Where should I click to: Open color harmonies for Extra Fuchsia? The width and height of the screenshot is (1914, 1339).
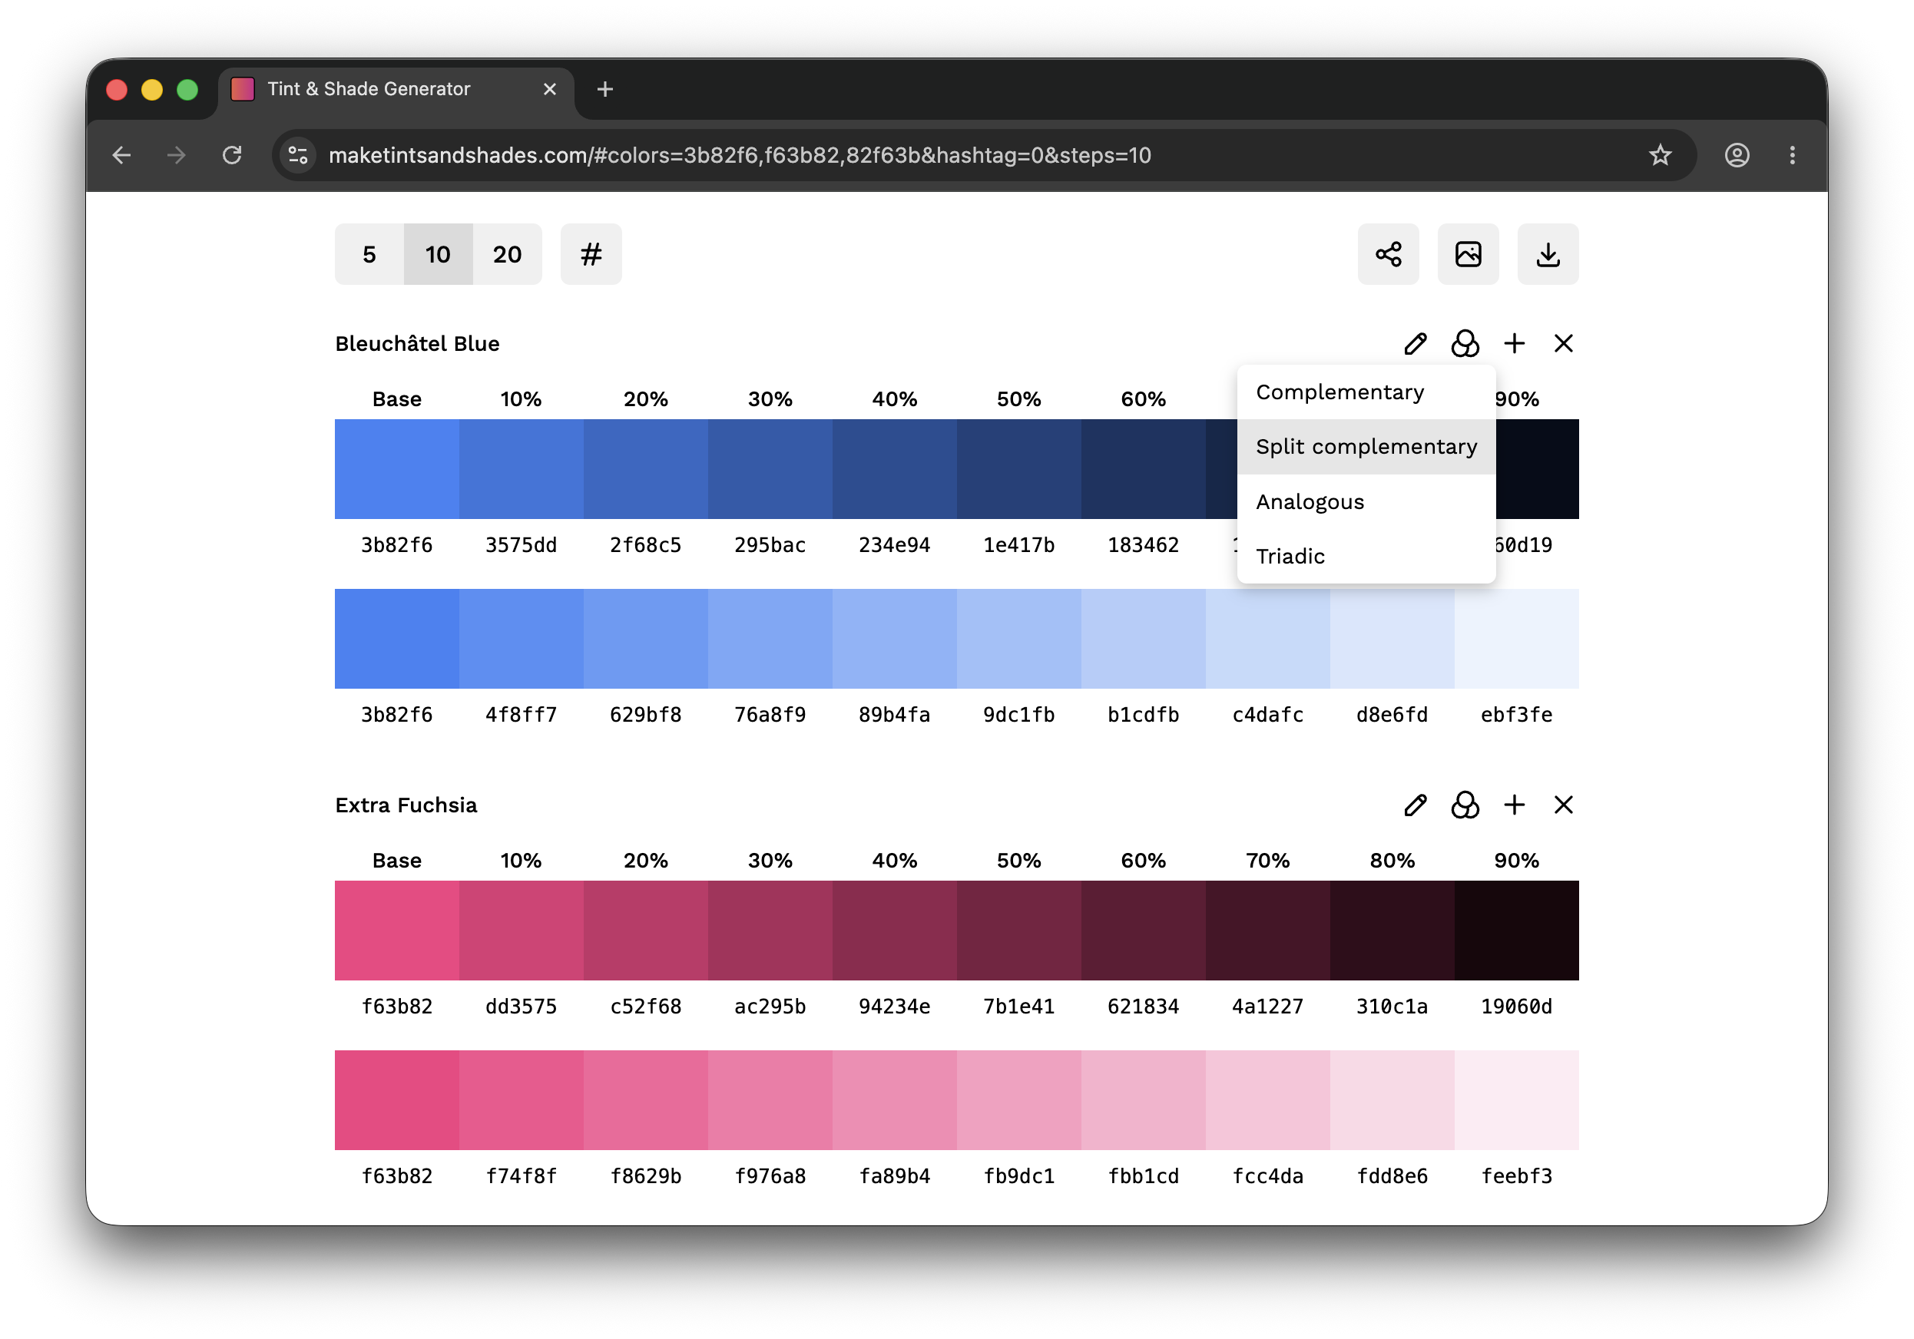pos(1465,805)
